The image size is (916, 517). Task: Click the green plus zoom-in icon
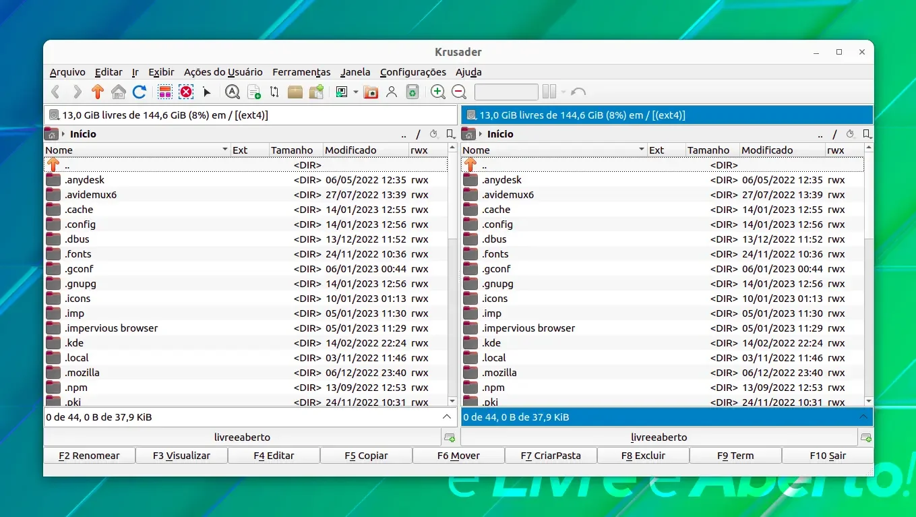pyautogui.click(x=438, y=92)
